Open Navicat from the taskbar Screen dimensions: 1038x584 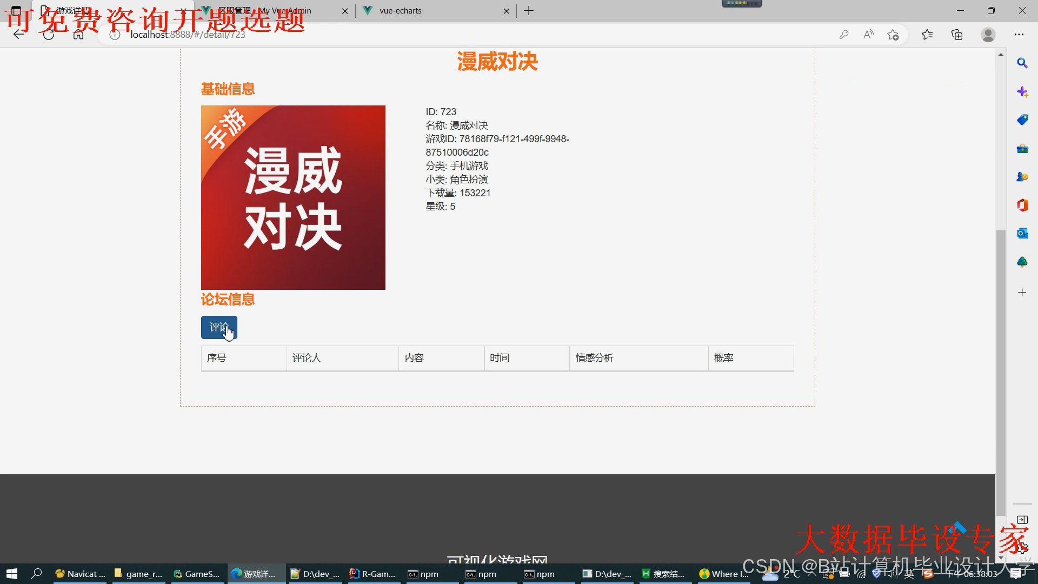click(80, 574)
